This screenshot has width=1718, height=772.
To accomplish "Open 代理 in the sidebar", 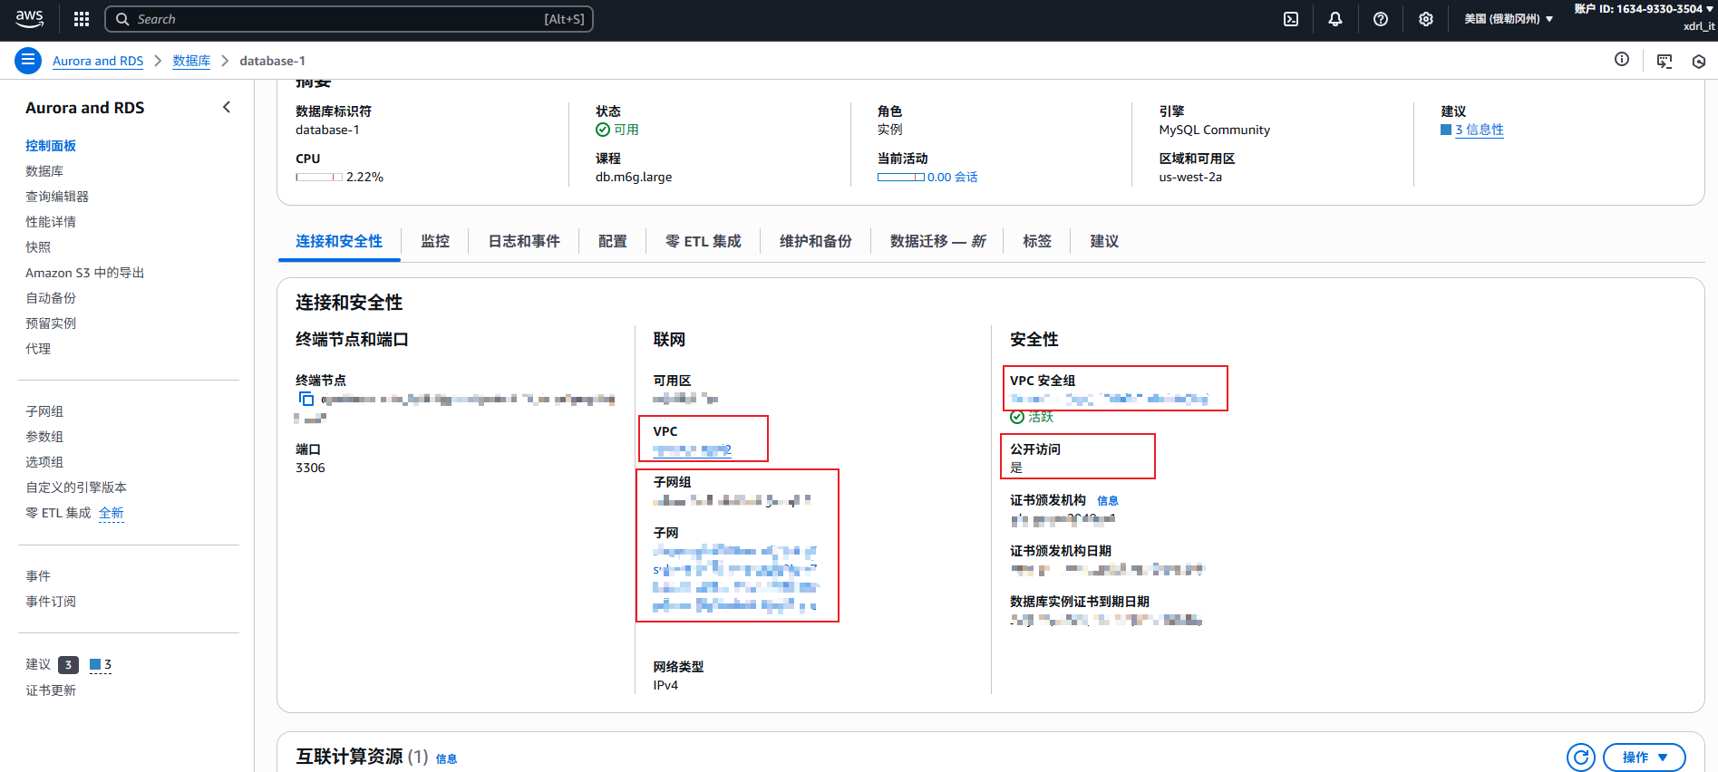I will [x=38, y=349].
